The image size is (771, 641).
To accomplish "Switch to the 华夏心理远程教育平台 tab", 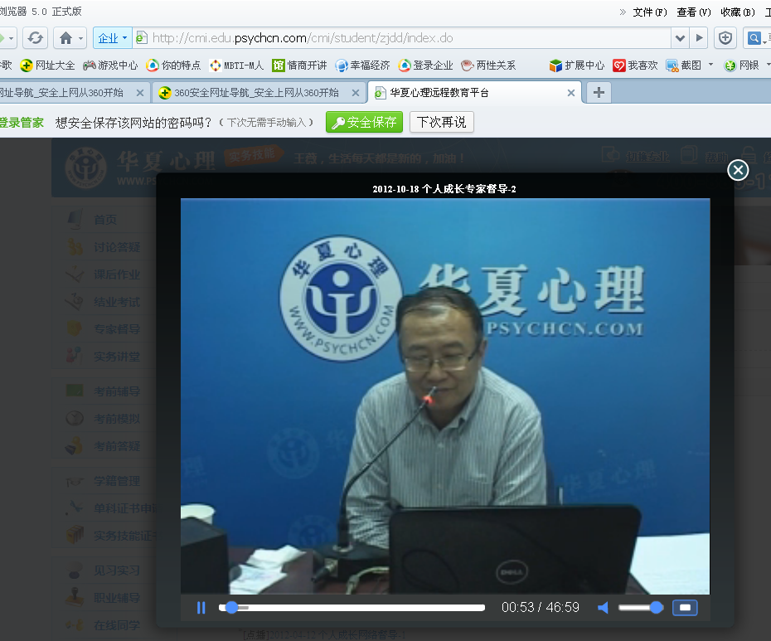I will (475, 93).
